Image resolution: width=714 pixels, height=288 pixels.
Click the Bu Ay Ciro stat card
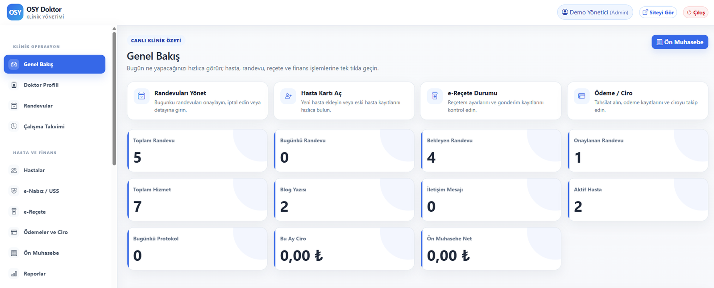(x=344, y=249)
